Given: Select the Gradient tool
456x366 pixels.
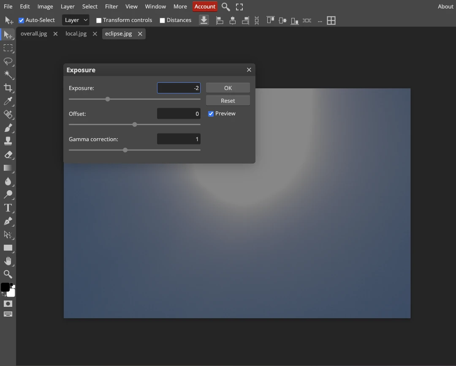Looking at the screenshot, I should click(8, 168).
